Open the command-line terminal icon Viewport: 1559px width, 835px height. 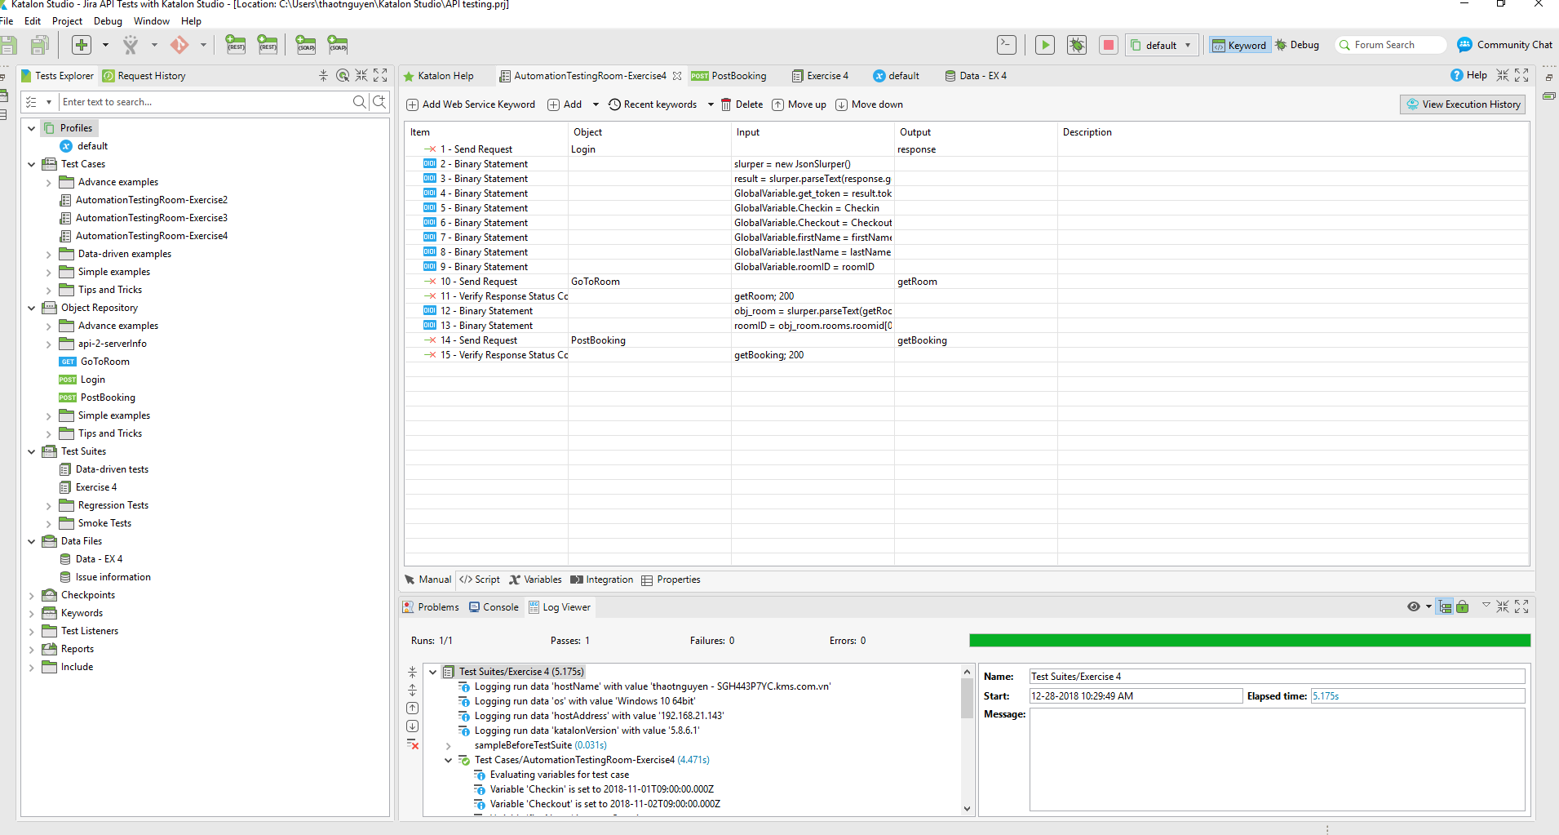pyautogui.click(x=1007, y=45)
